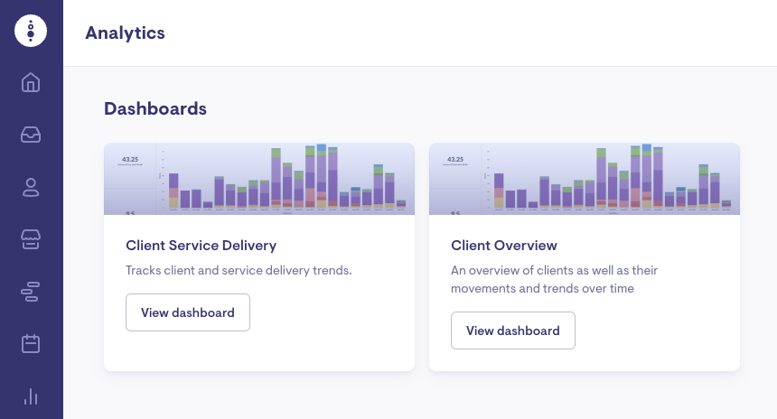Click the Dashboards section heading
Viewport: 777px width, 419px height.
click(x=155, y=109)
